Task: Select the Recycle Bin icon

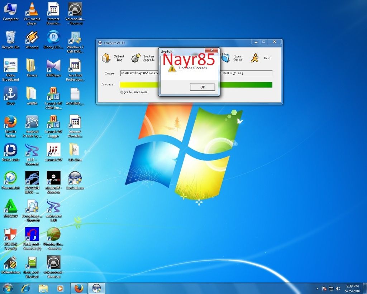Action: click(x=10, y=38)
